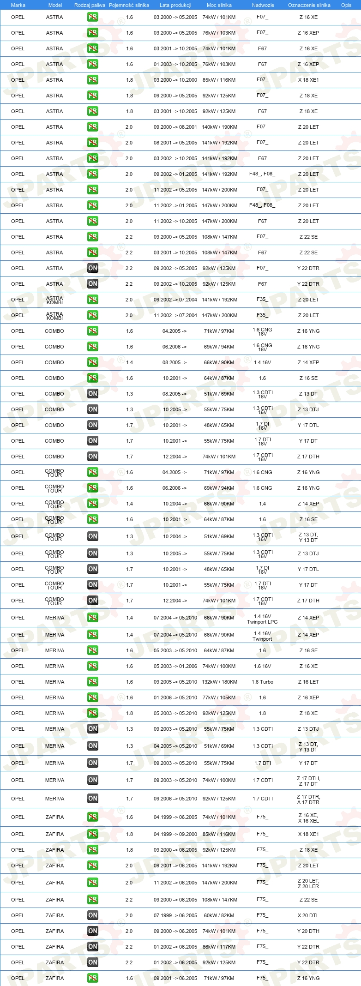Viewport: 361px width, 986px height.
Task: Click diesel icon for Zafira Y 20 DTH row
Action: [93, 931]
